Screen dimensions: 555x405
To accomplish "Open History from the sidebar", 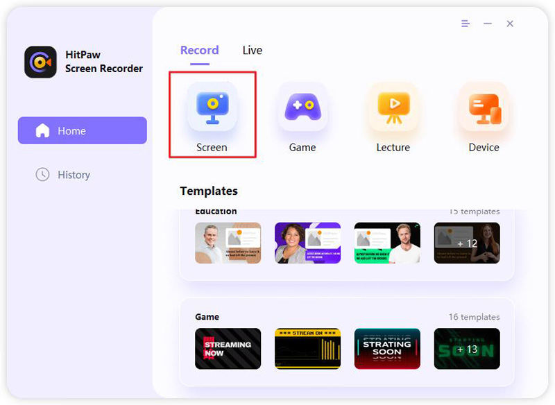I will click(74, 175).
